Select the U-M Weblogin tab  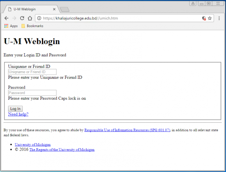point(31,9)
